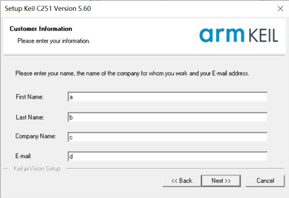Click the arm KEIL logo
The width and height of the screenshot is (289, 198).
click(239, 35)
